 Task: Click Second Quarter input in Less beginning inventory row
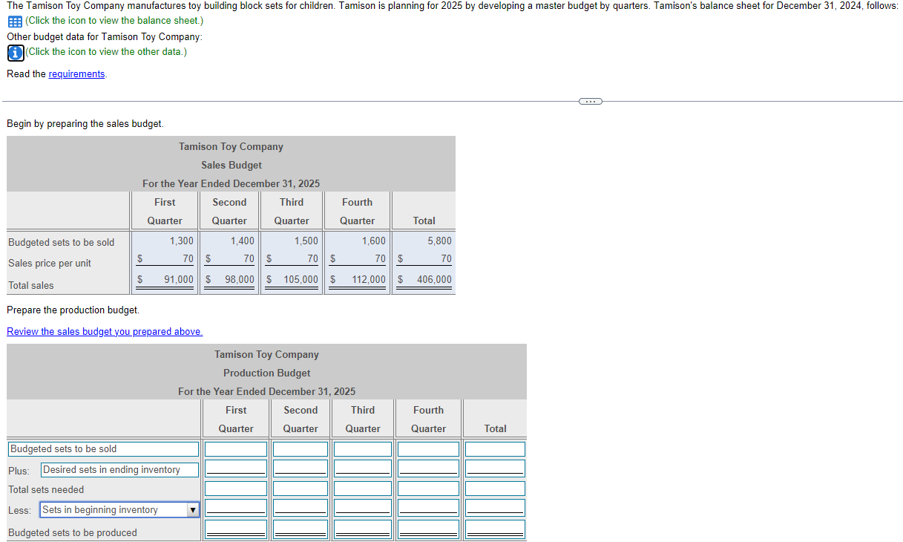[301, 507]
